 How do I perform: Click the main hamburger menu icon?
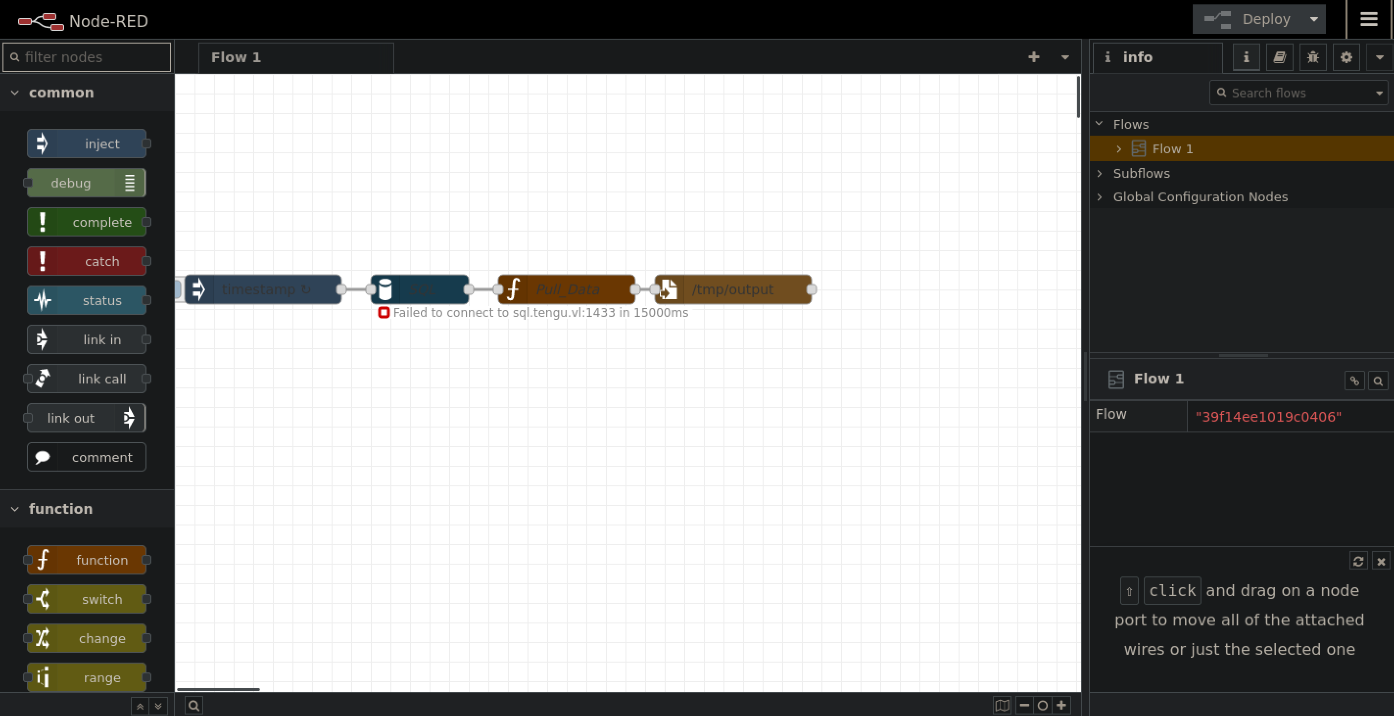[x=1369, y=20]
